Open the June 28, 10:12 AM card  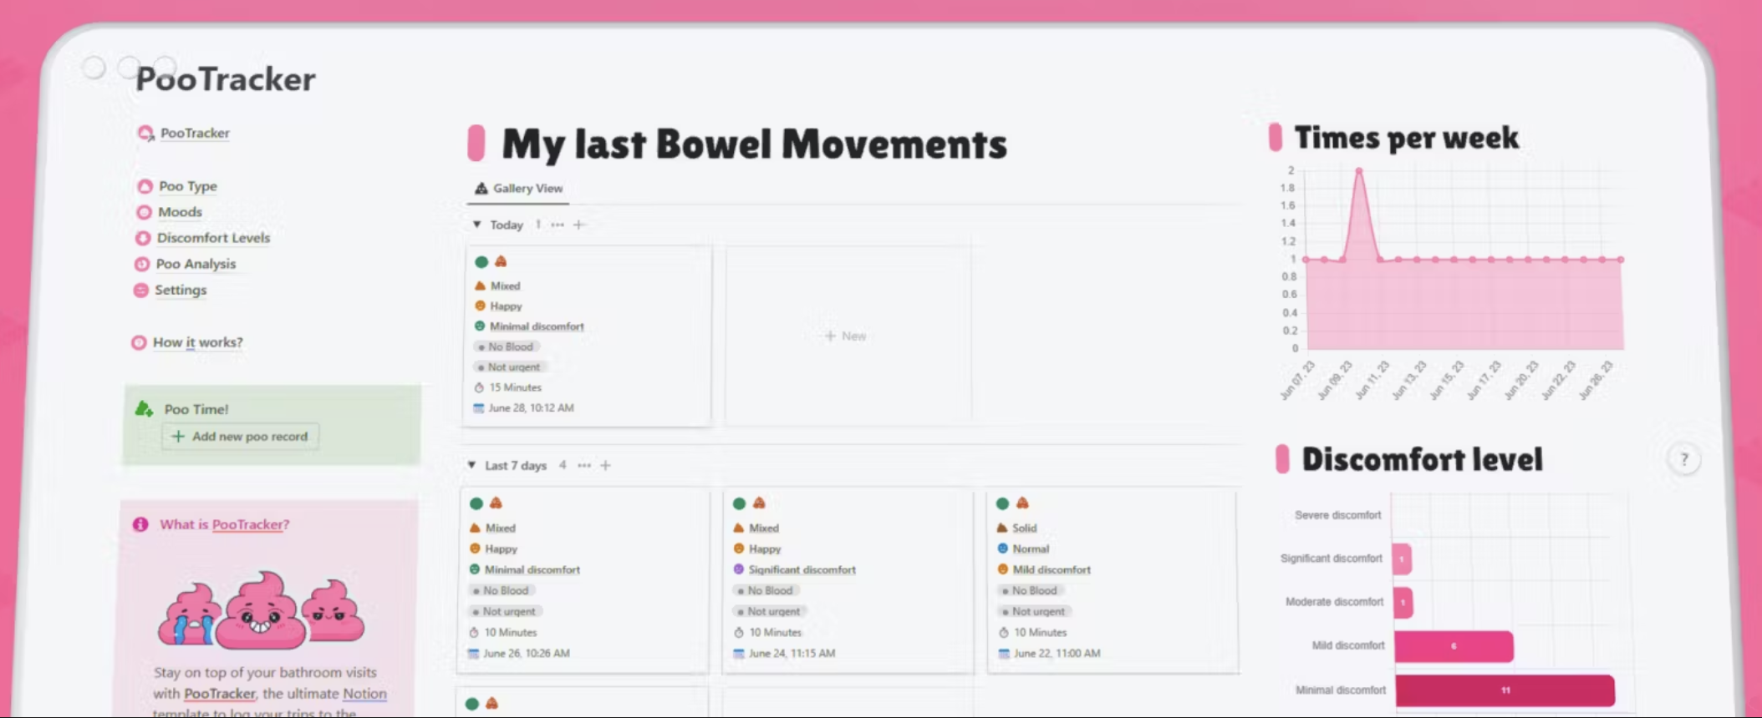tap(586, 336)
